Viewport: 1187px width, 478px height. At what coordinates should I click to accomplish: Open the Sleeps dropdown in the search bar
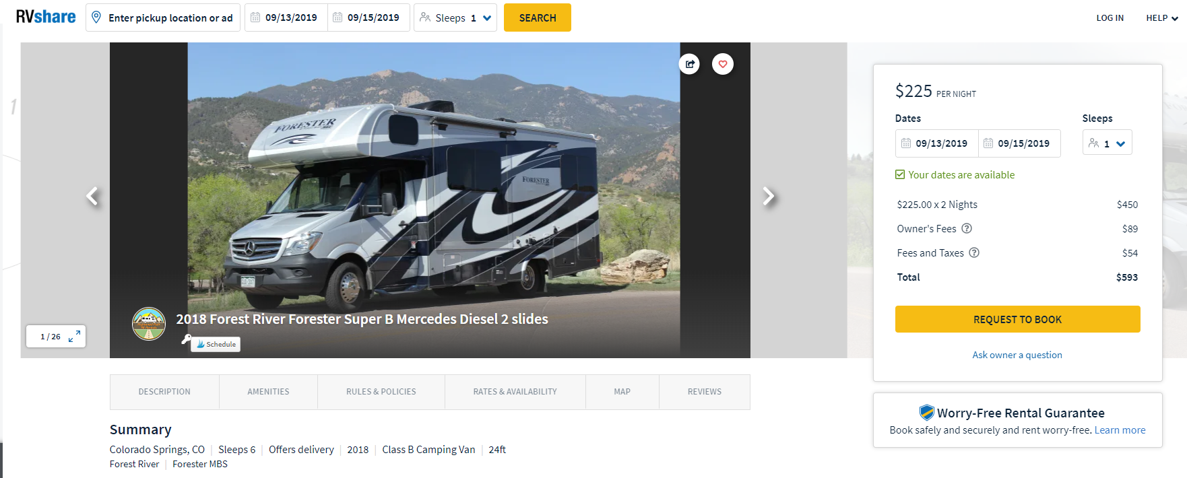[x=455, y=18]
